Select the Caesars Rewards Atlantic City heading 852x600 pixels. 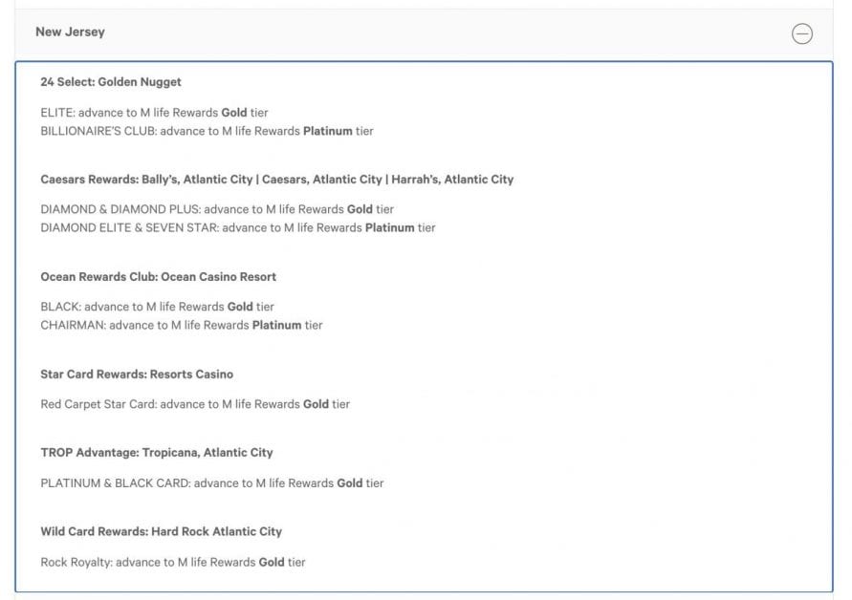pyautogui.click(x=277, y=180)
